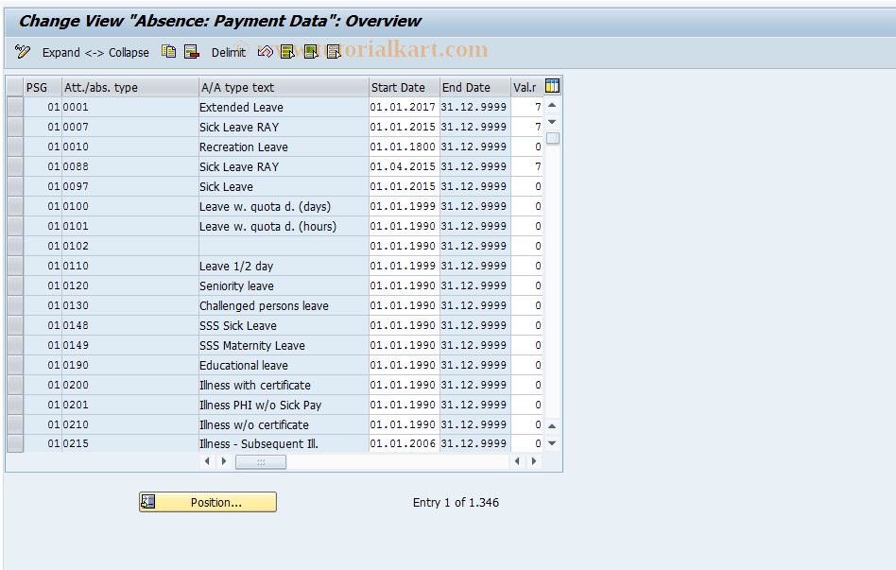896x570 pixels.
Task: Click the cell 'Illness w/o certificate'
Action: pyautogui.click(x=284, y=424)
